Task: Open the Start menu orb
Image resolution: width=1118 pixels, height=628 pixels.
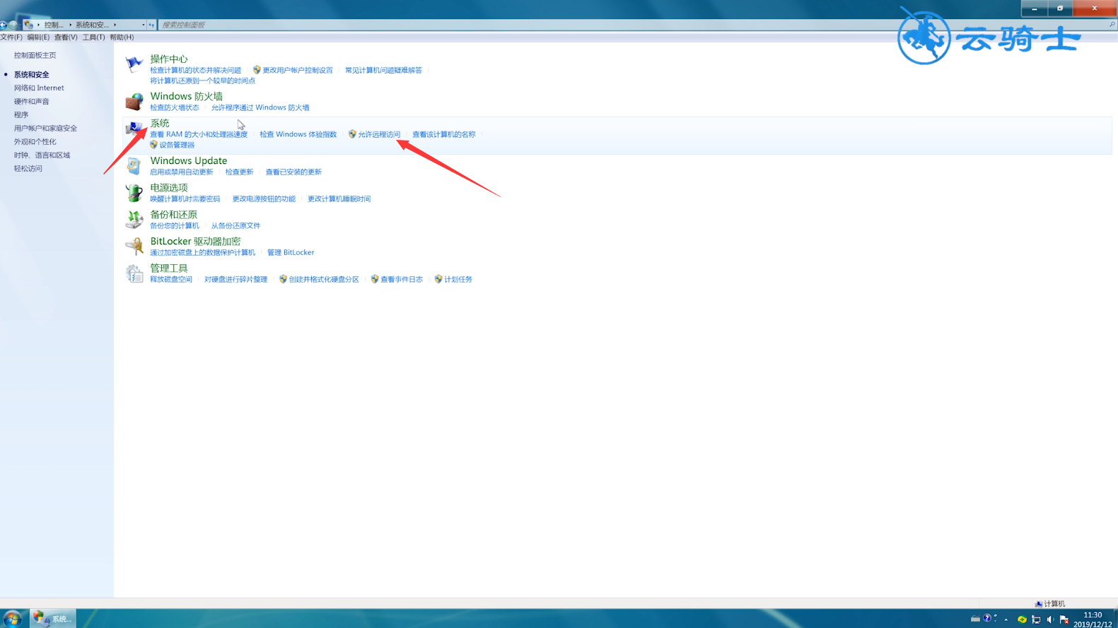Action: point(12,619)
